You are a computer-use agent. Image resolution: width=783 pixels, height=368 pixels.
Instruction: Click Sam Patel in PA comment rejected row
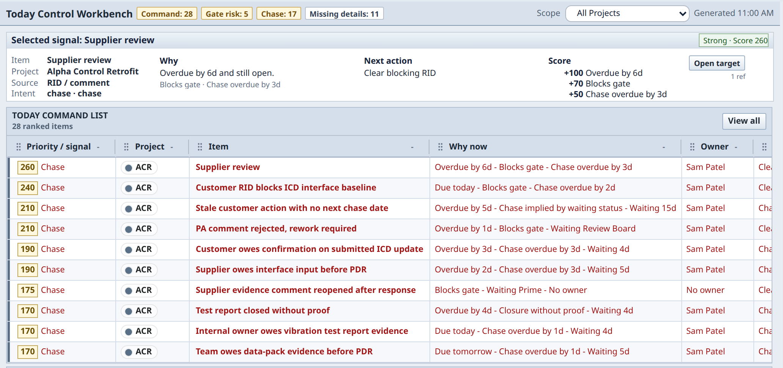coord(705,229)
